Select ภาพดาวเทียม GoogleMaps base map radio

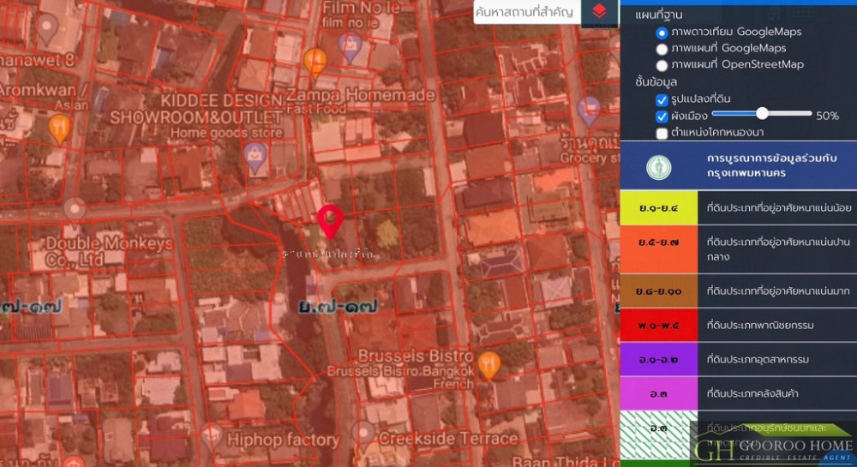coord(662,33)
